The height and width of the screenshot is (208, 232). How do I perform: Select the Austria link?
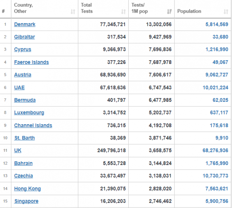(22, 75)
